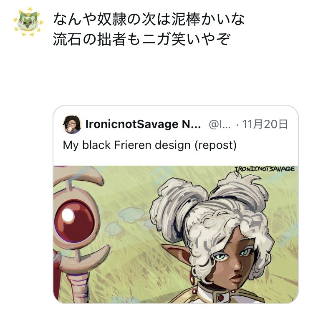313x310 pixels.
Task: Tap the red orb on the staff
Action: (74, 219)
